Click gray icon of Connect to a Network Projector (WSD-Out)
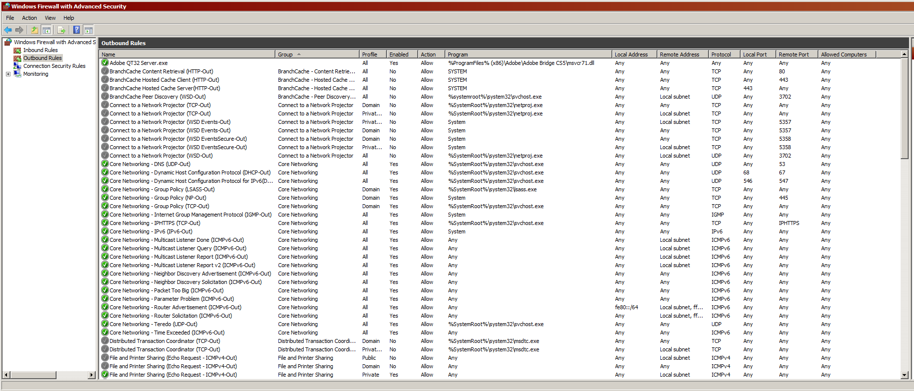 coord(105,156)
